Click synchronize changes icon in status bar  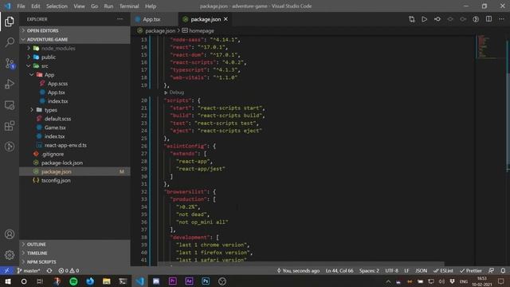(49, 271)
